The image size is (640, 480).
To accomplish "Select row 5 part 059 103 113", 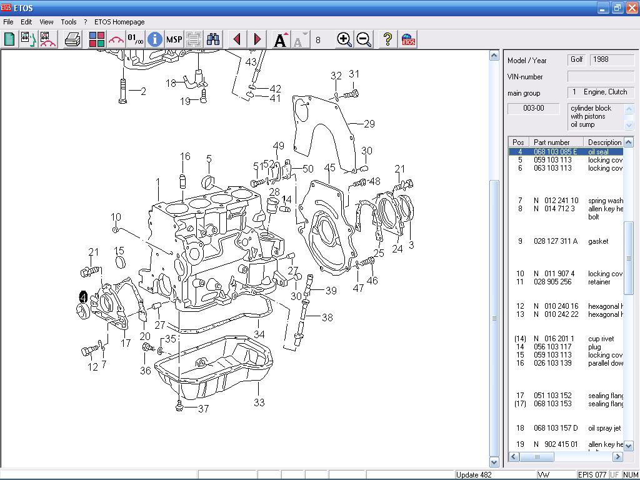I will pos(566,160).
